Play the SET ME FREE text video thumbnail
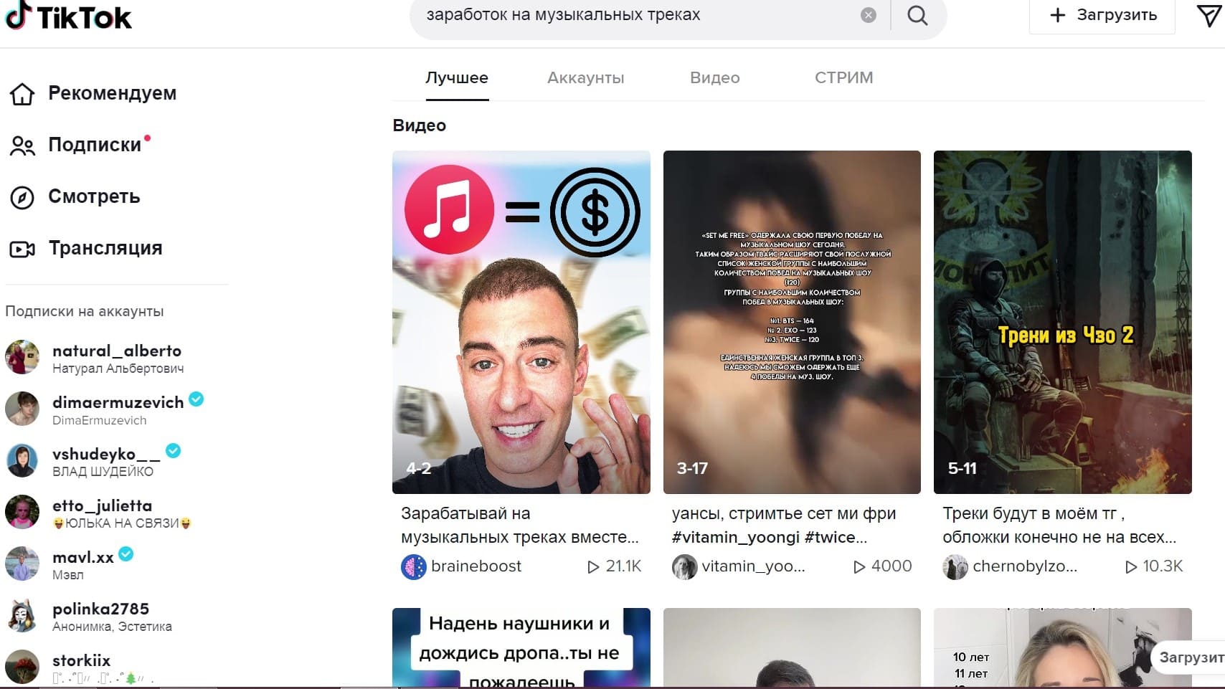This screenshot has width=1225, height=689. tap(792, 322)
